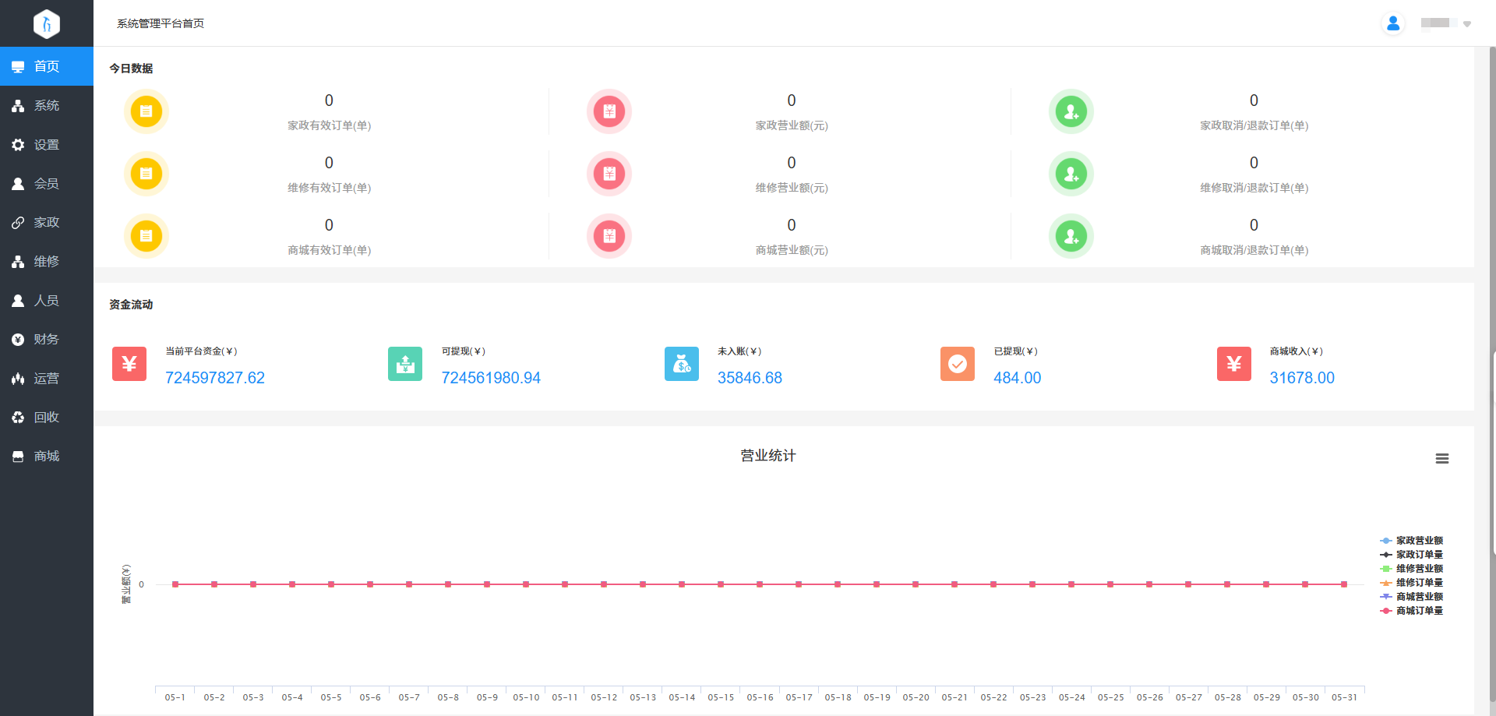Click the 05-16 data point on chart
The width and height of the screenshot is (1496, 716).
(760, 584)
